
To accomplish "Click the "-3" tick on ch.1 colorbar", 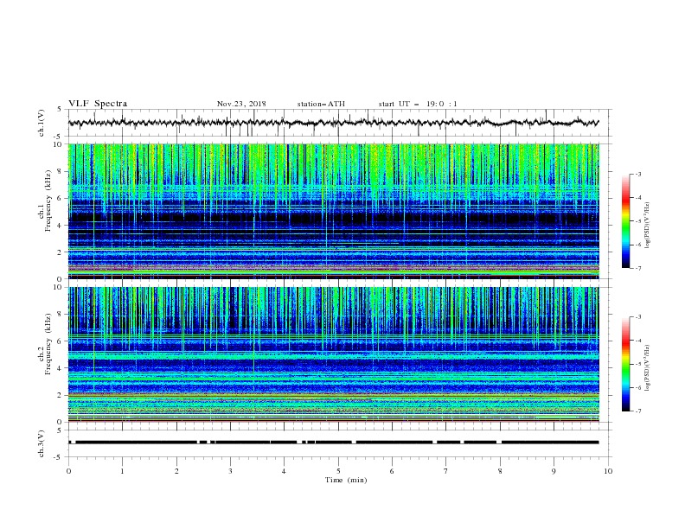I will click(x=637, y=174).
